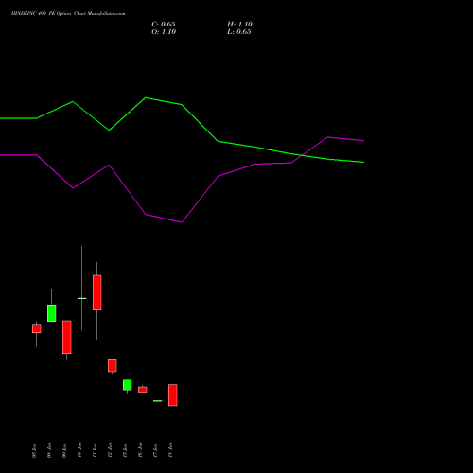Click the 09 date label on the axis
The width and height of the screenshot is (473, 473).
(64, 450)
